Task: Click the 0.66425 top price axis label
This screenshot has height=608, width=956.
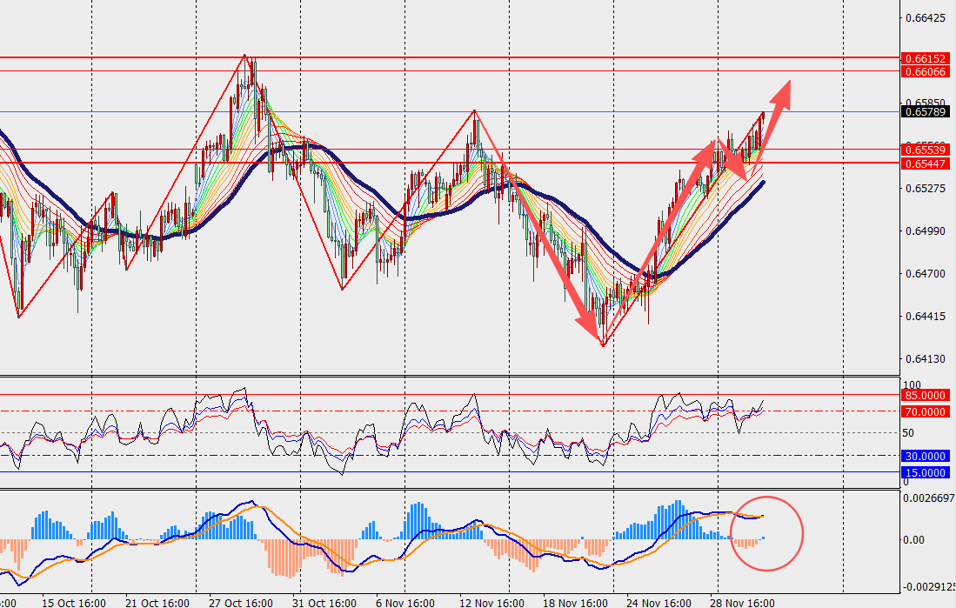Action: [926, 17]
